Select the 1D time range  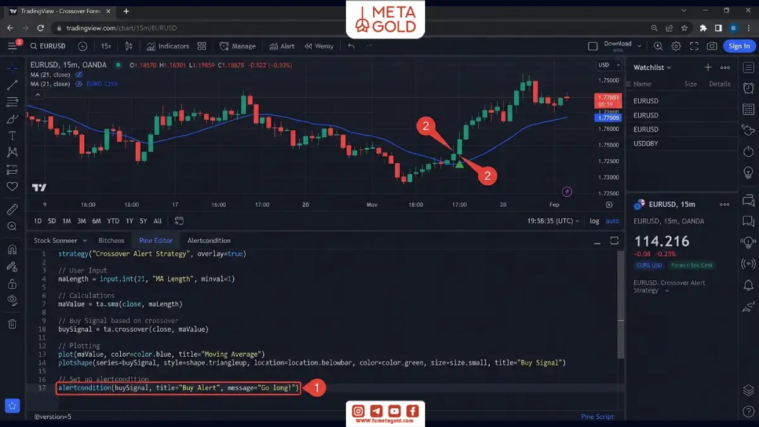point(38,221)
